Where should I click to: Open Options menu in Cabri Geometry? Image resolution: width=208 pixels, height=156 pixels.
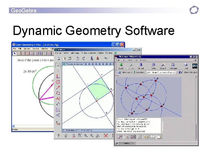pos(27,49)
